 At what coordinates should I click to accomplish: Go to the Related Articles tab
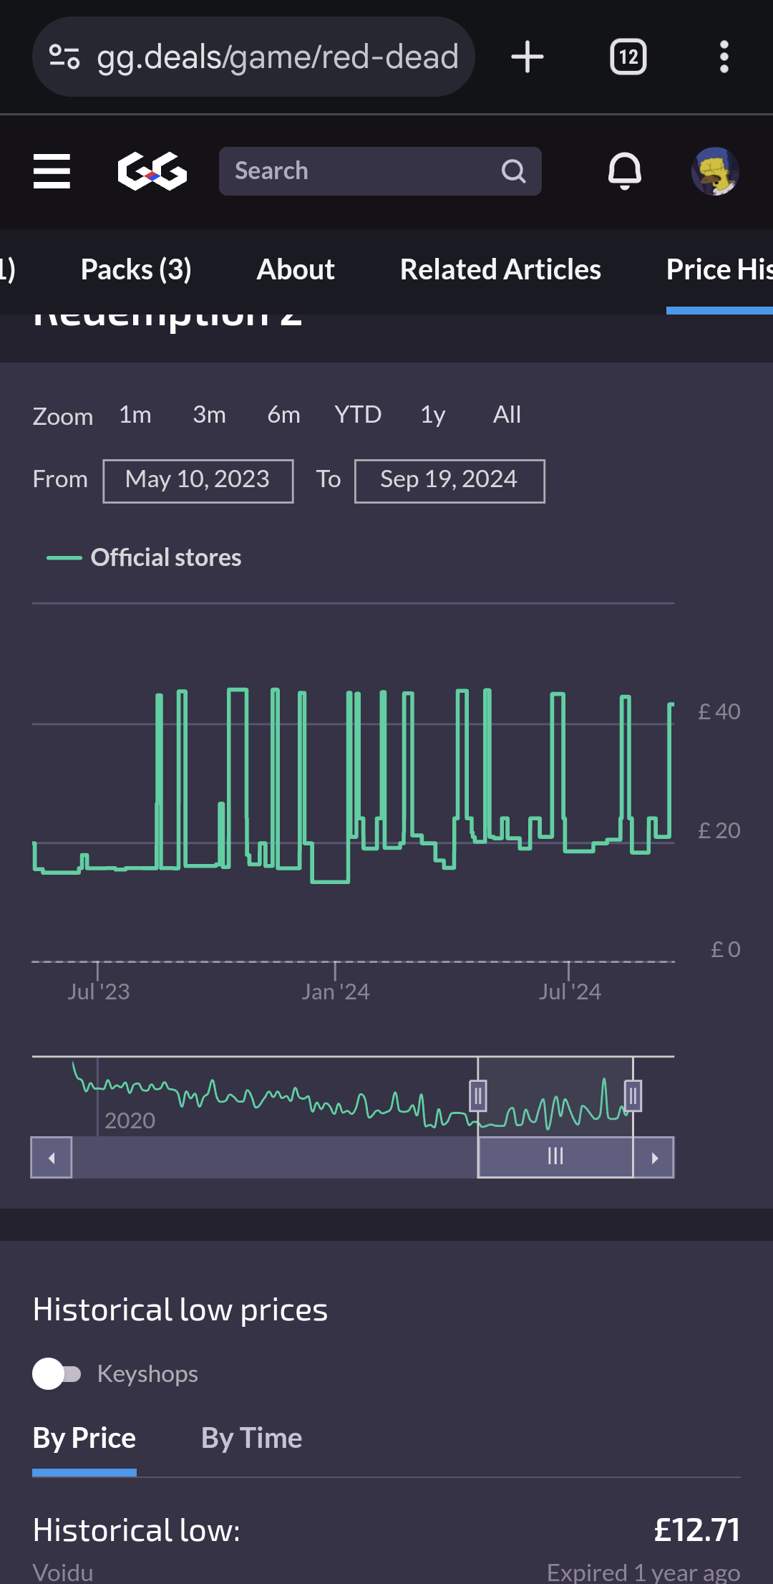pos(500,269)
